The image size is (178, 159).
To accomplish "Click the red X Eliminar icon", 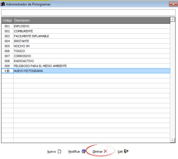I will [106, 151].
